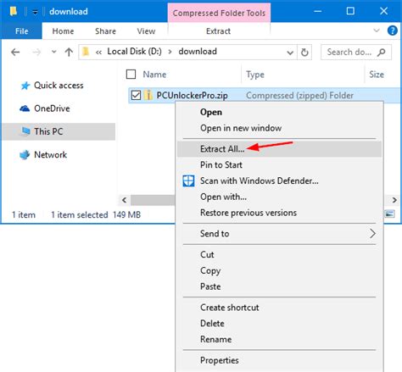Image resolution: width=402 pixels, height=372 pixels.
Task: Collapse the ribbon with the chevron
Action: click(x=377, y=31)
